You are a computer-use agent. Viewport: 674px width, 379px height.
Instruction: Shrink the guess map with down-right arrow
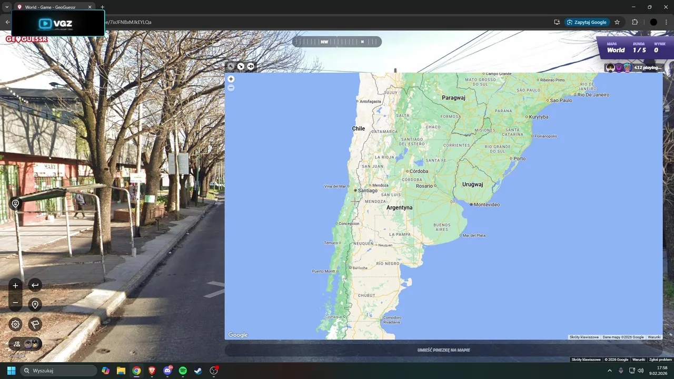click(241, 66)
